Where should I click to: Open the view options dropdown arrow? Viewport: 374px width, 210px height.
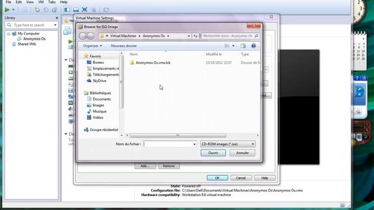tap(233, 45)
